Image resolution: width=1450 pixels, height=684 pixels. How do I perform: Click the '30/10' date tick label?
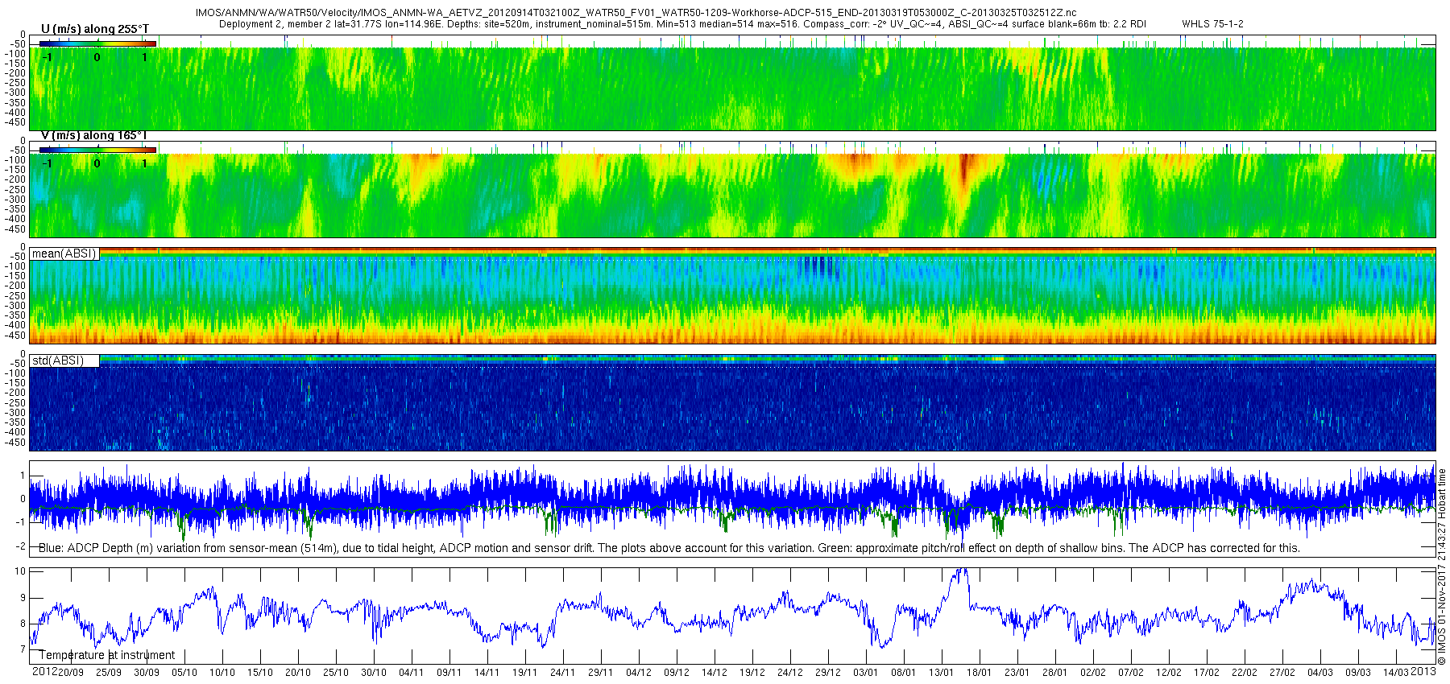pyautogui.click(x=374, y=673)
